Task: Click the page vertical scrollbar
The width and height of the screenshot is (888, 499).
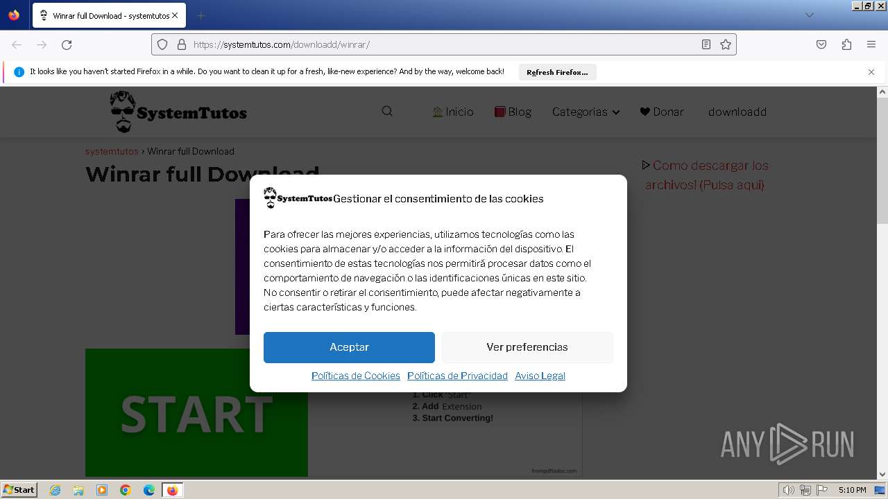Action: pos(882,159)
